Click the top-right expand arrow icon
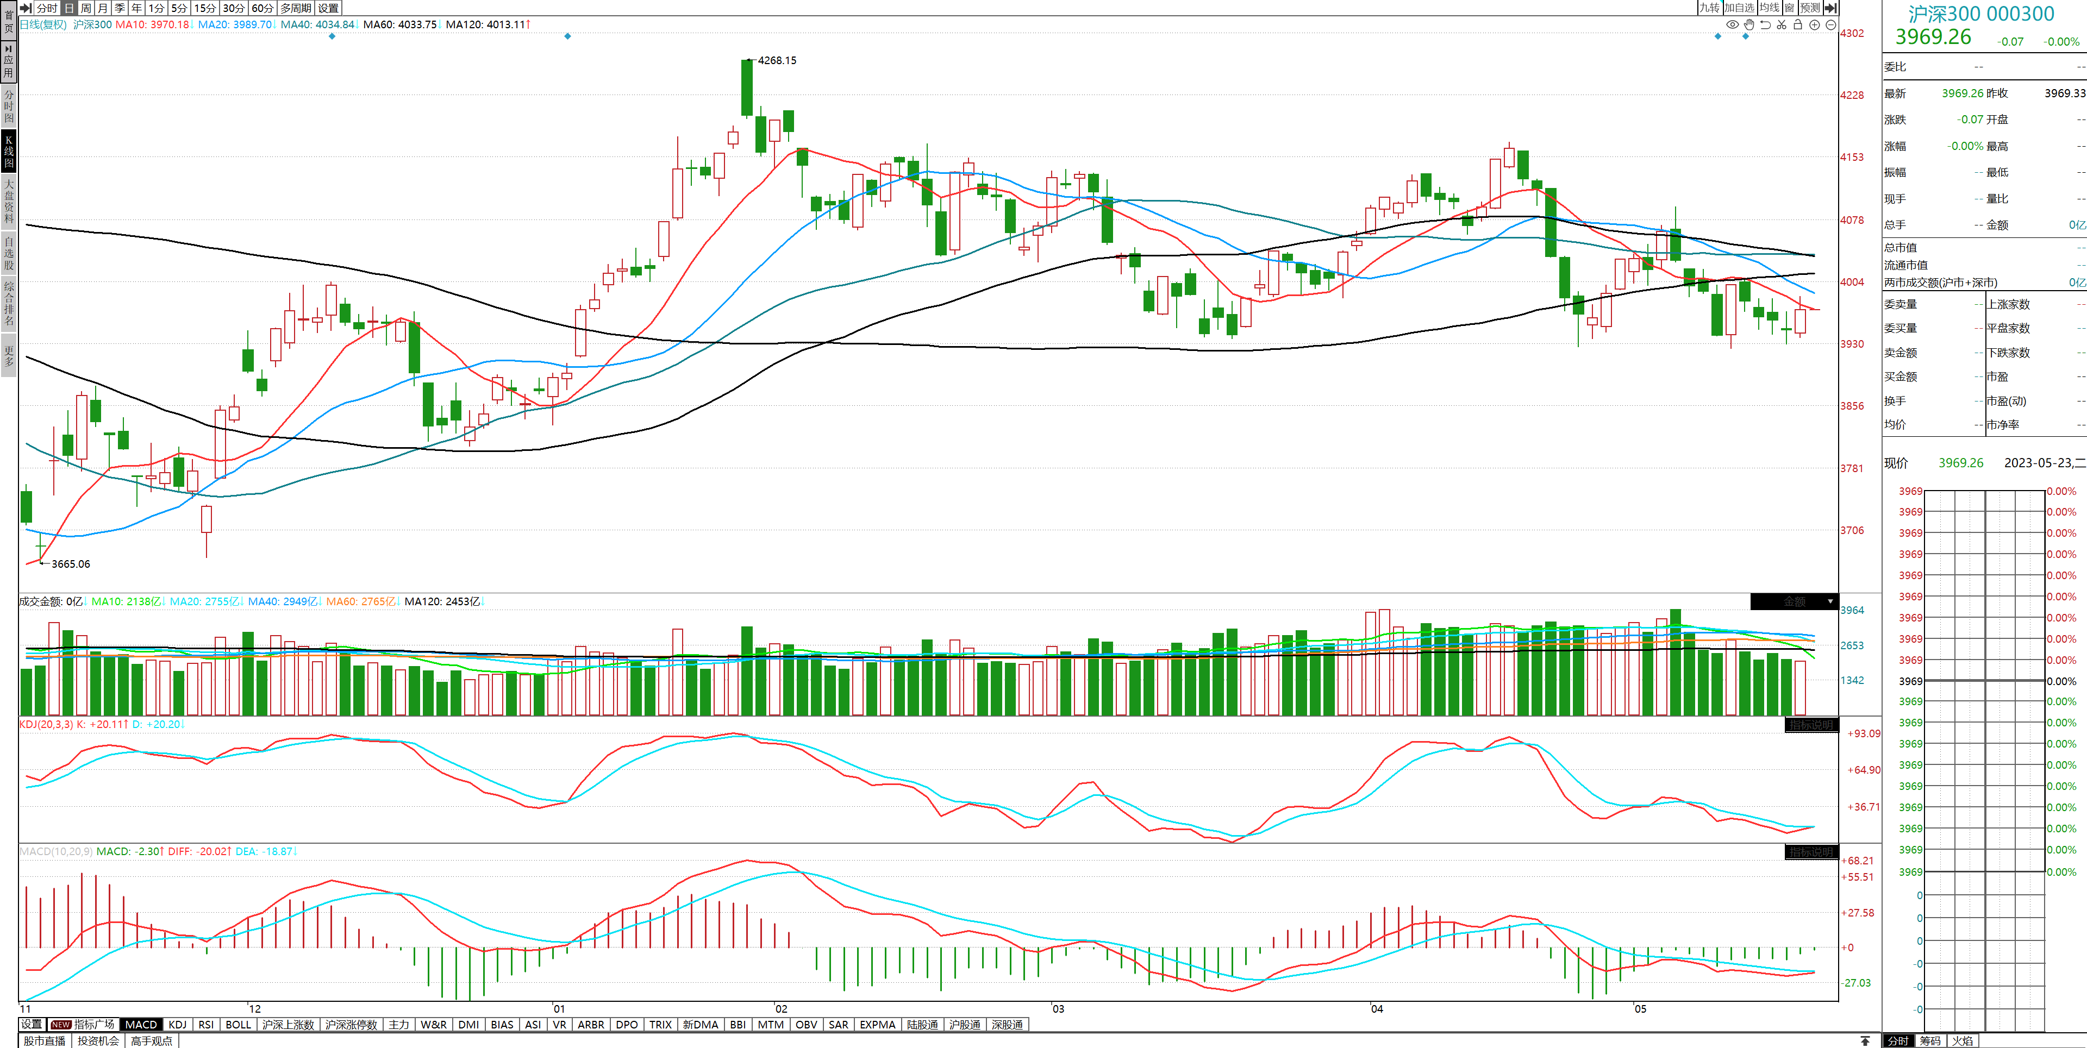2087x1048 pixels. tap(1831, 7)
